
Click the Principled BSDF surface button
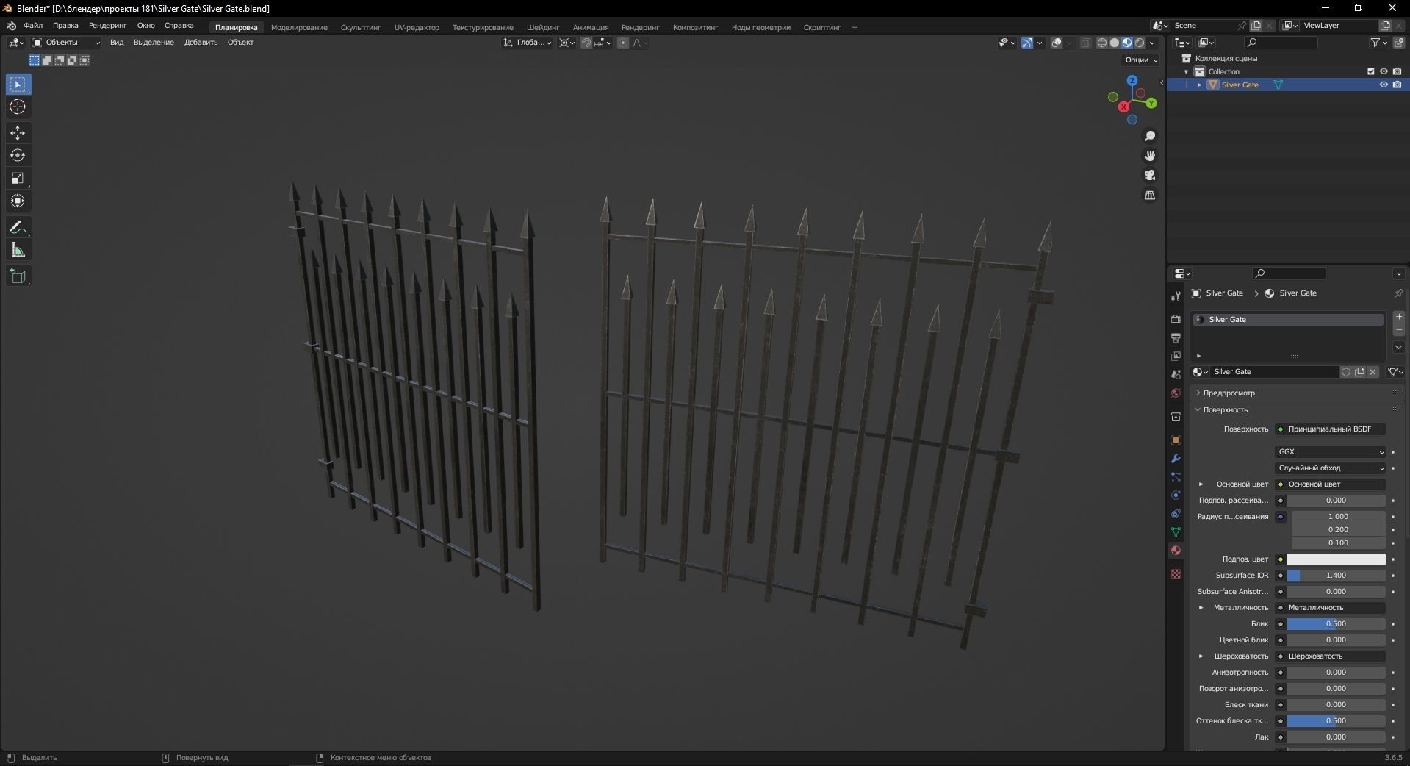[1331, 429]
